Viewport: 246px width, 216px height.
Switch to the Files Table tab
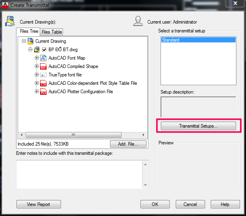[x=51, y=32]
